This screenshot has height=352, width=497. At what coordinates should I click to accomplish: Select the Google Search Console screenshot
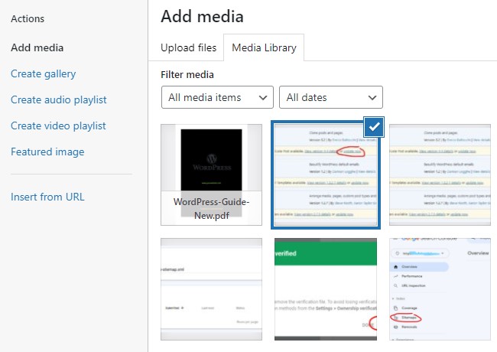click(x=440, y=288)
